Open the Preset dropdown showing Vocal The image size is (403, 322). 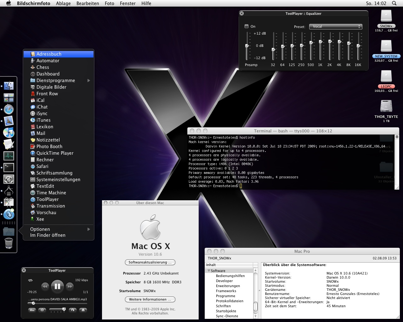tap(336, 27)
